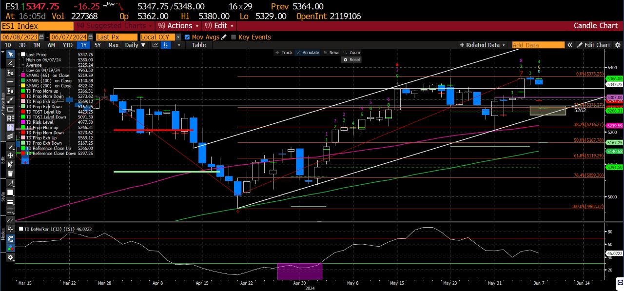Open start date calendar picker
Viewport: 624px width, 291px height.
pyautogui.click(x=41, y=37)
